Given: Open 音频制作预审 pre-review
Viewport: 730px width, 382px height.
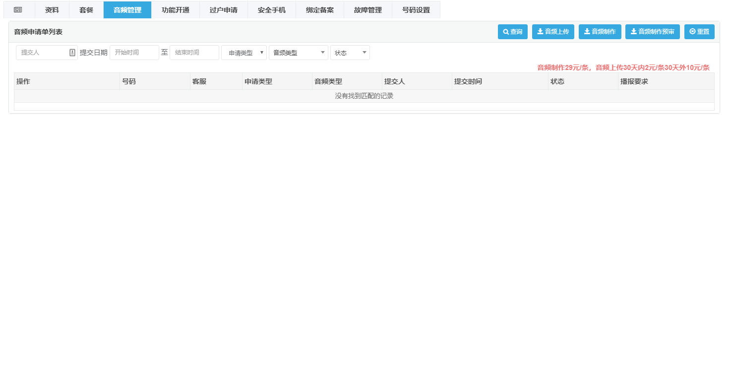Looking at the screenshot, I should 652,32.
